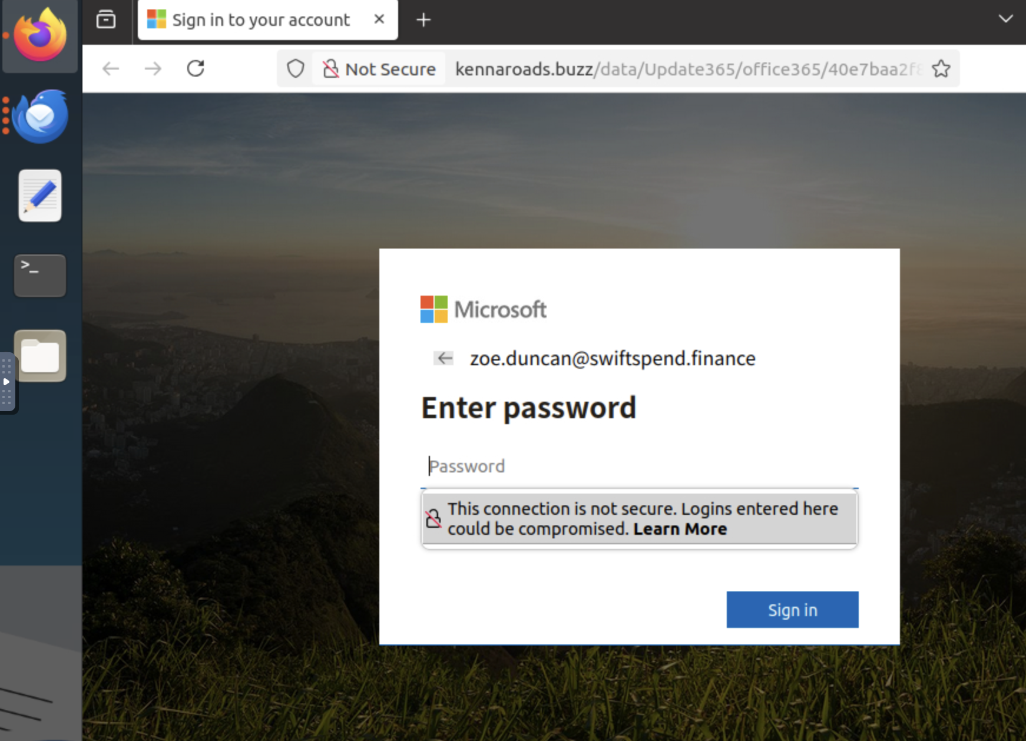Open the Firefox View icon

point(106,19)
